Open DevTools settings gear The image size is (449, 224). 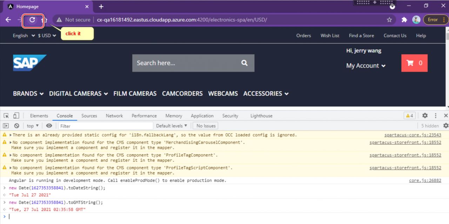pos(425,116)
